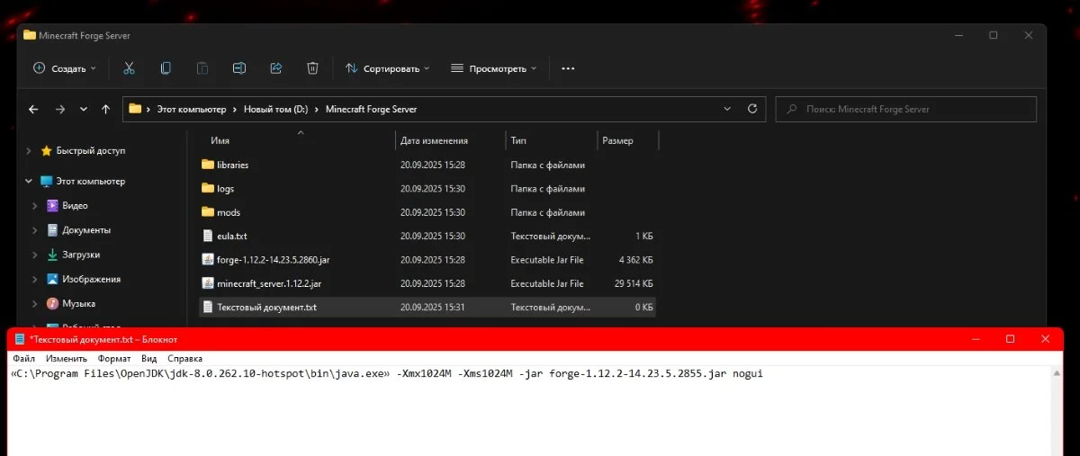This screenshot has height=456, width=1080.
Task: Click the Paste icon in Explorer toolbar
Action: point(202,68)
